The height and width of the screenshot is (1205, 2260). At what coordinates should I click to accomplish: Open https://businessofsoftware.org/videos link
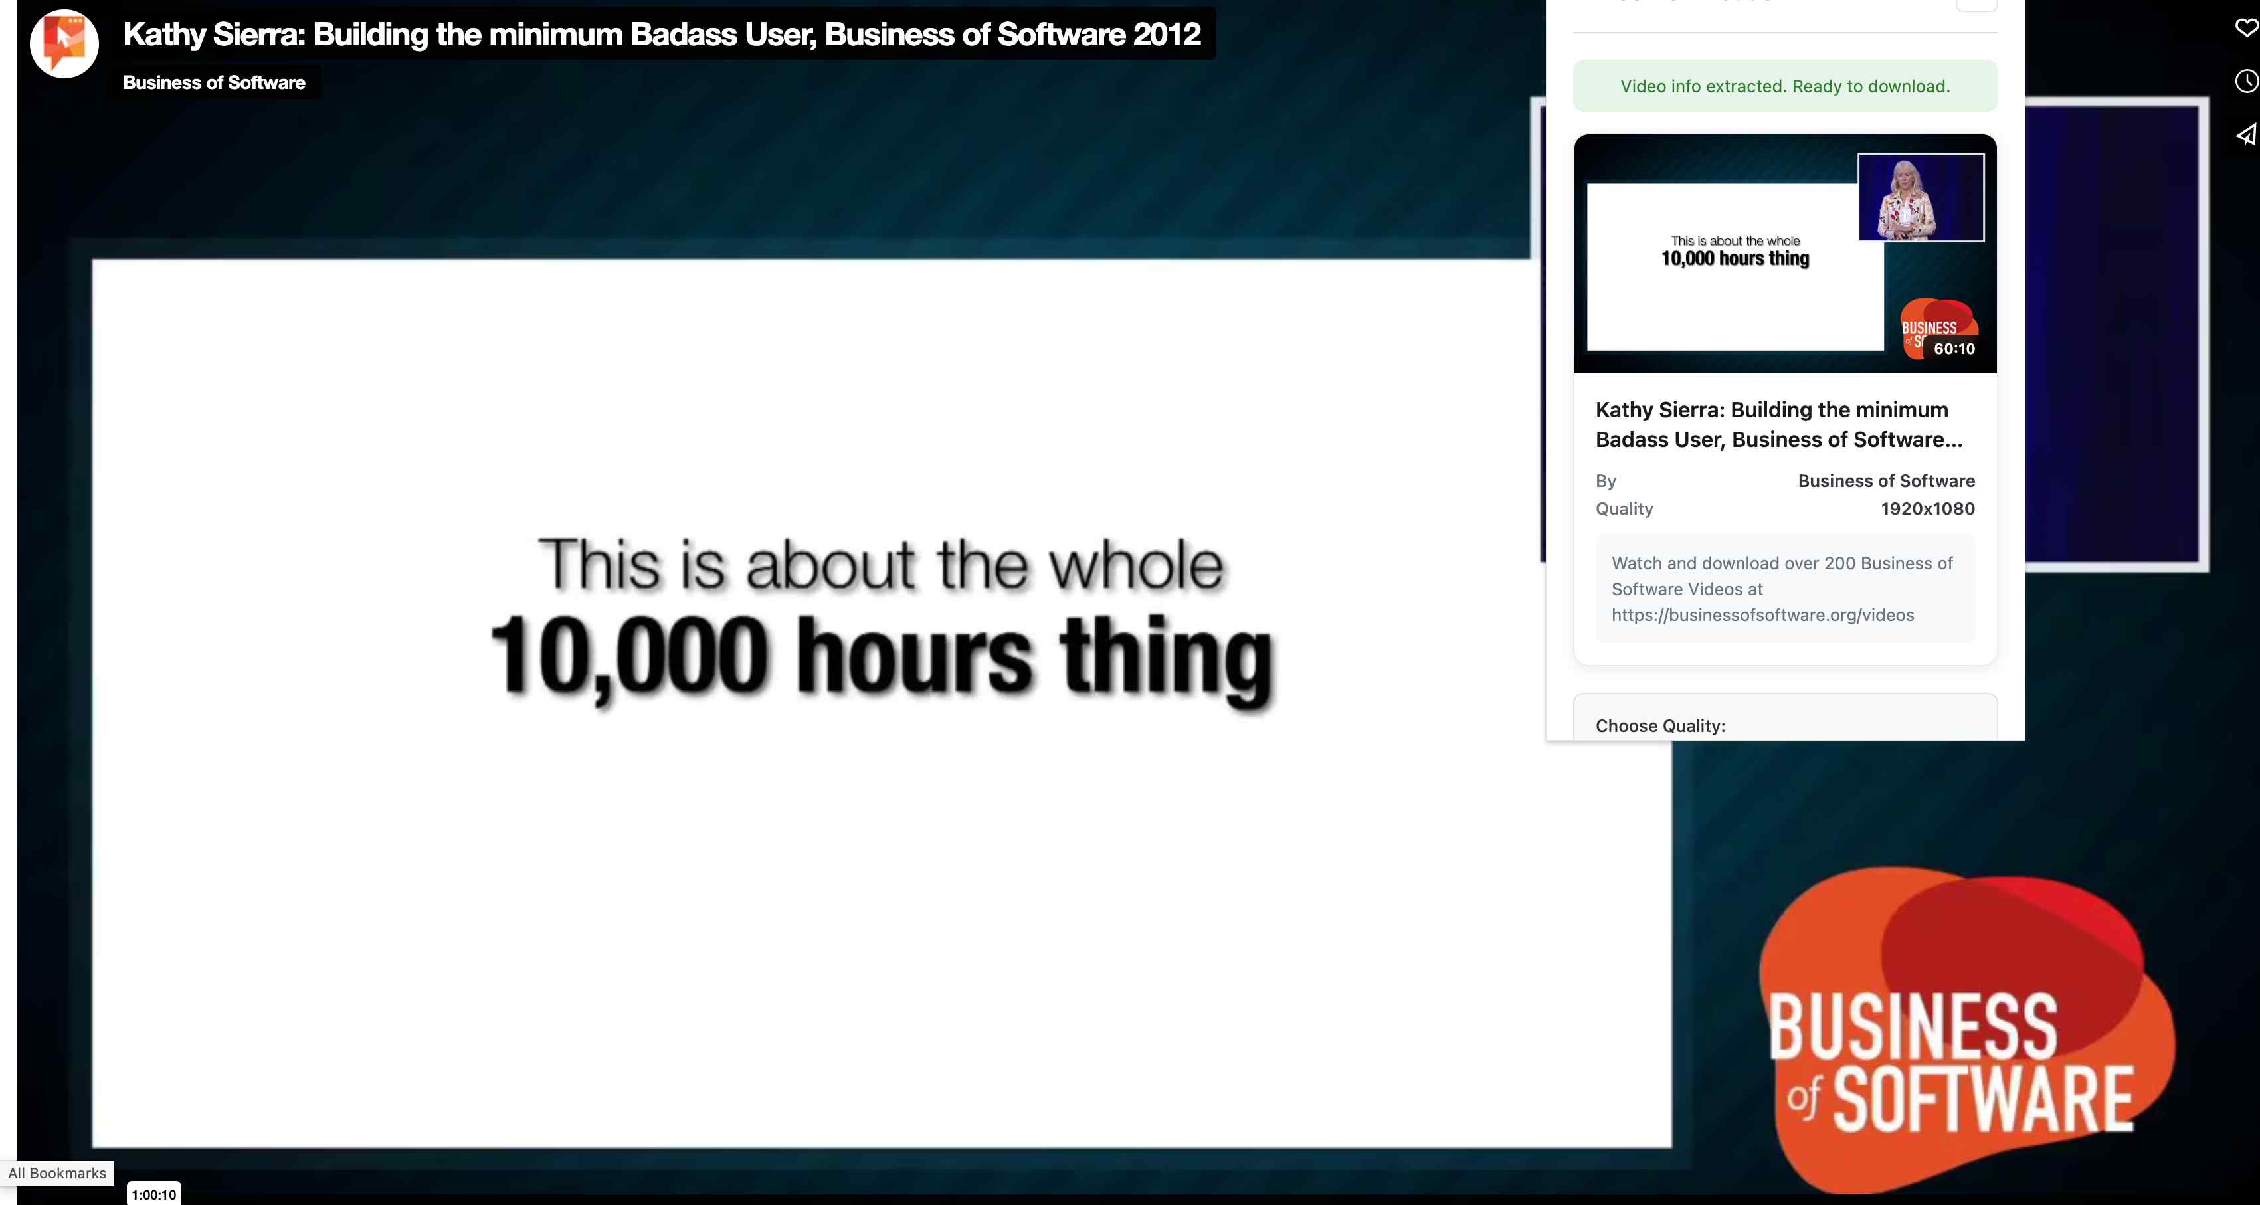(1764, 614)
